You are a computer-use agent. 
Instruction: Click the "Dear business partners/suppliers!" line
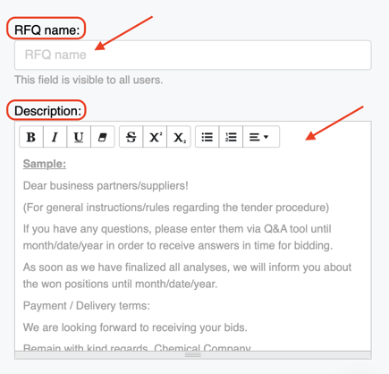click(x=106, y=185)
